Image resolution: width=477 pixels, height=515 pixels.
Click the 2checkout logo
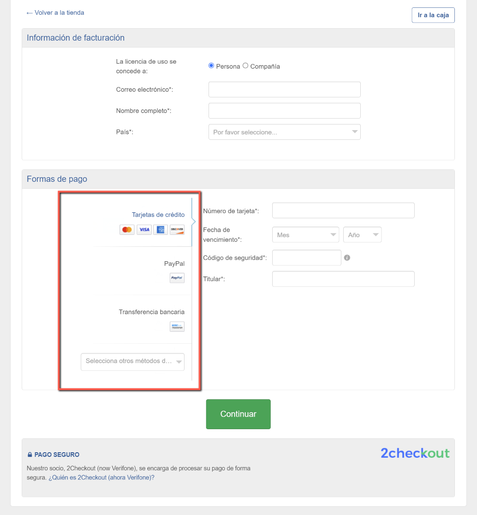pos(415,453)
